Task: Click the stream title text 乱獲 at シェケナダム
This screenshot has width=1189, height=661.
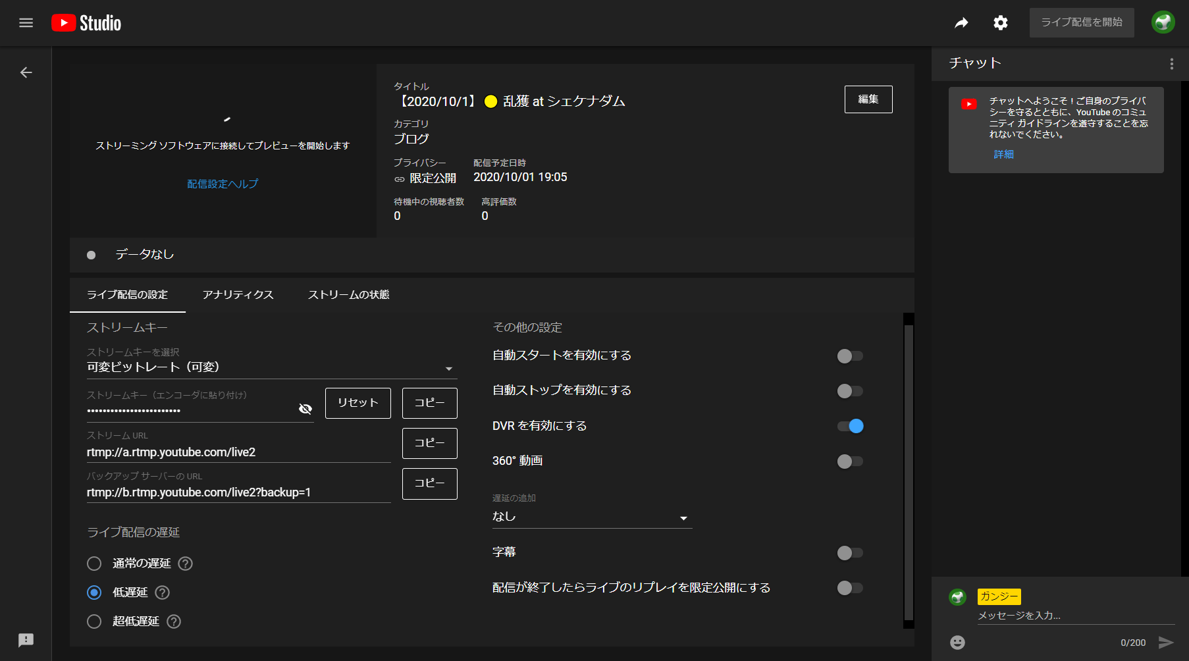Action: coord(564,101)
